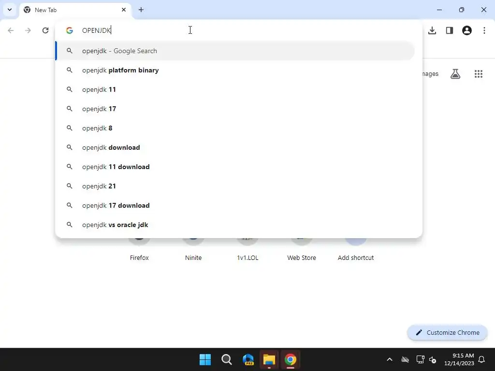
Task: Select suggestion 'openjdk 8'
Action: point(235,128)
